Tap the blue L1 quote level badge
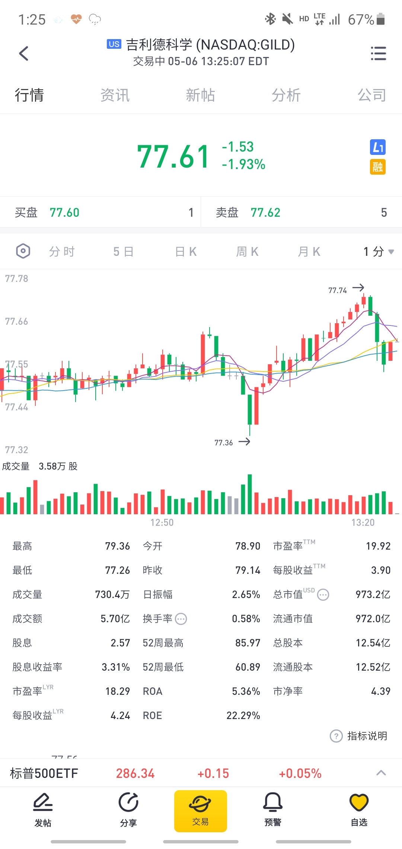The width and height of the screenshot is (402, 849). click(x=377, y=147)
